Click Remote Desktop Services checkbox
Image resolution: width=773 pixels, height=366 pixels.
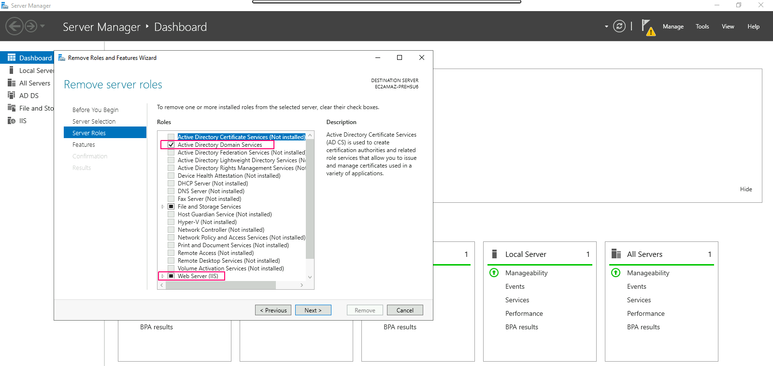coord(171,260)
